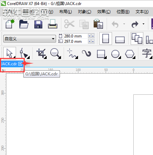Select the Zoom magnifier tool

click(x=56, y=54)
